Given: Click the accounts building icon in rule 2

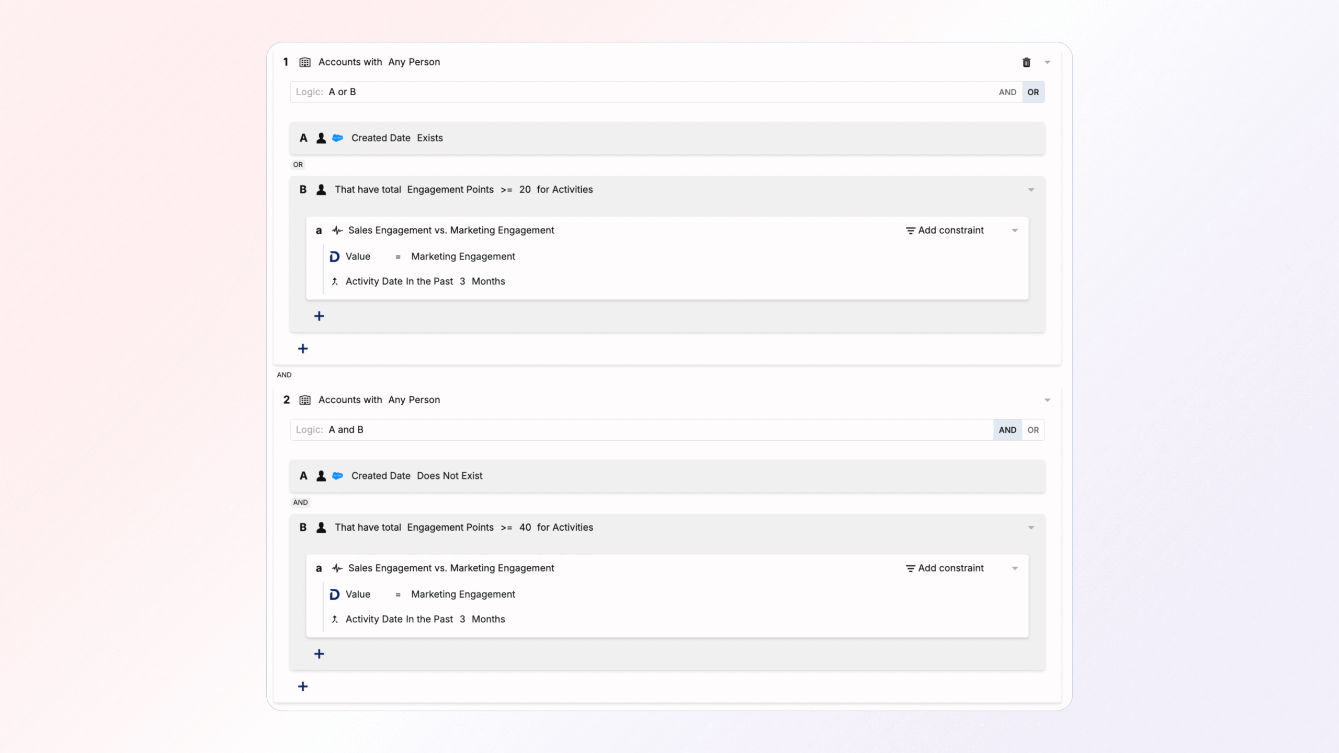Looking at the screenshot, I should point(305,400).
